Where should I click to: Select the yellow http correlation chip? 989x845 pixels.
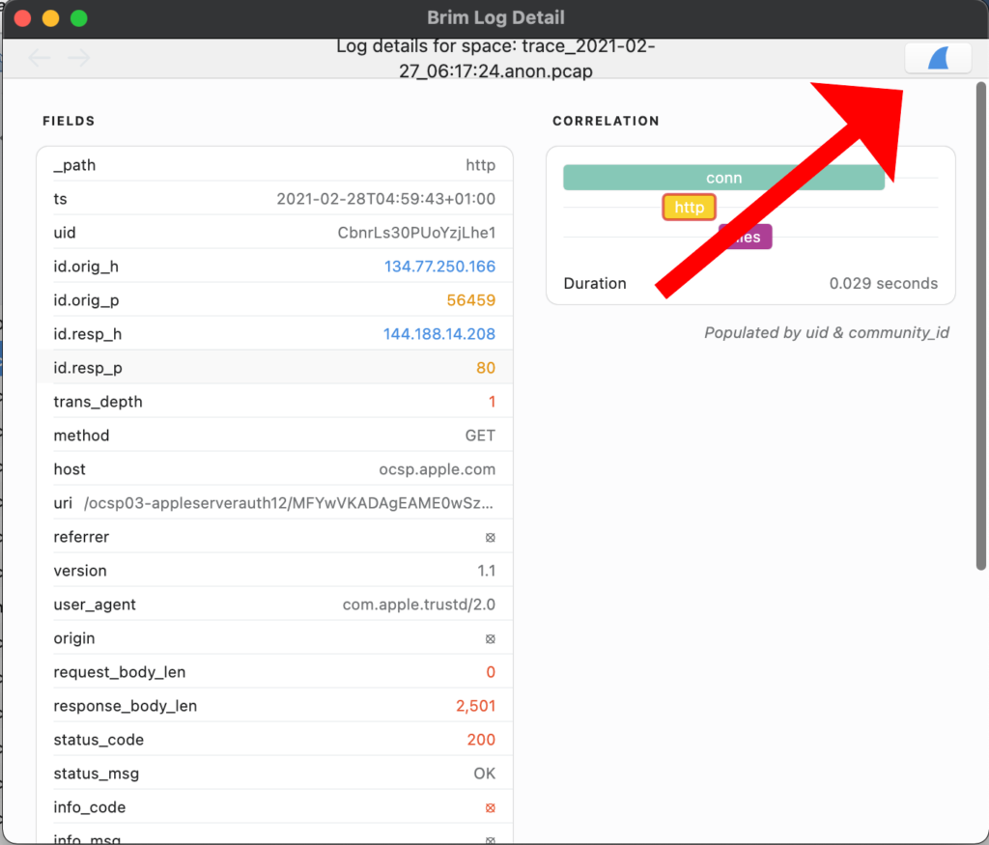tap(689, 207)
